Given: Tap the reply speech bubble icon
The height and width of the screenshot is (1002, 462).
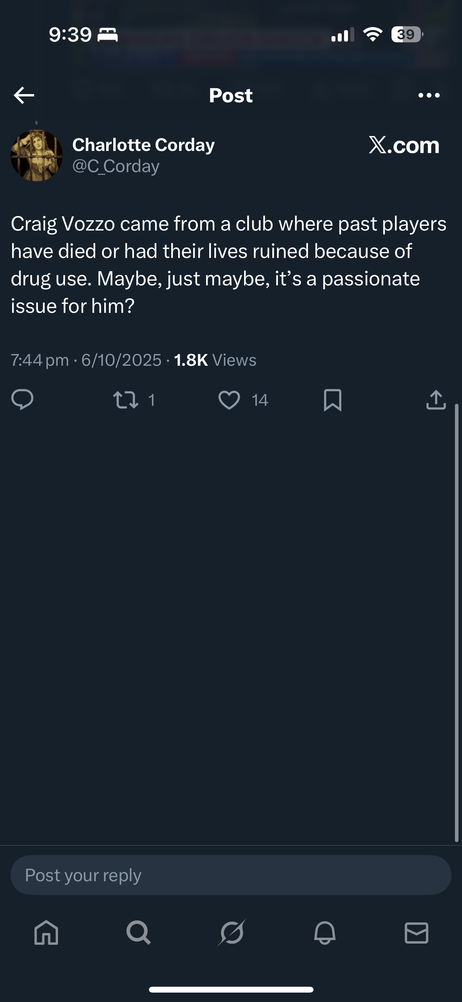Looking at the screenshot, I should coord(22,400).
